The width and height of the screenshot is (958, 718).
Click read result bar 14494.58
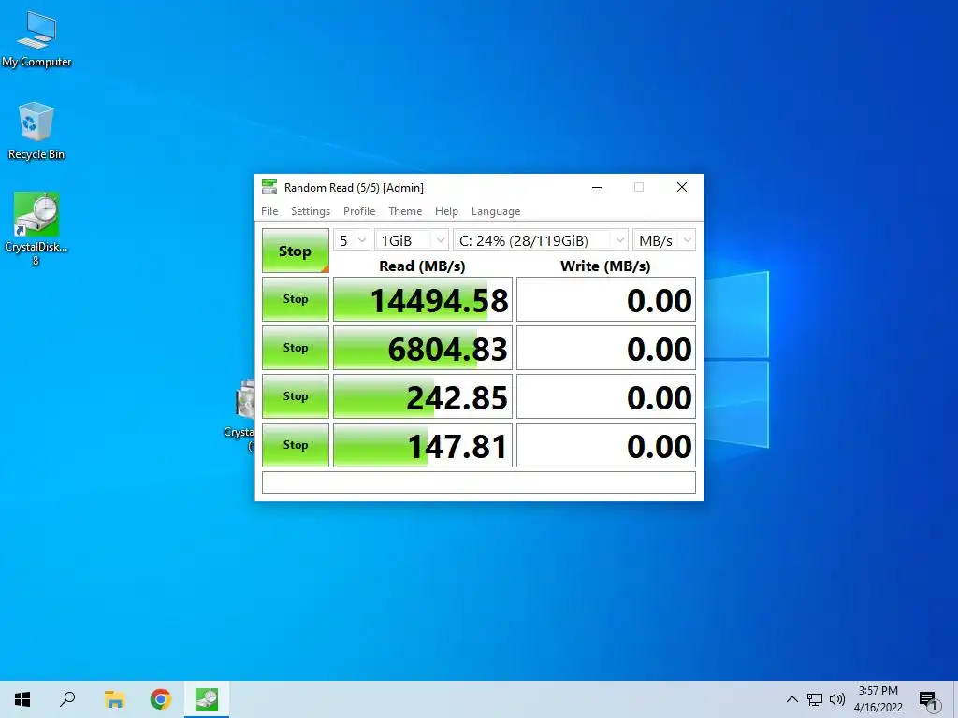click(x=423, y=299)
